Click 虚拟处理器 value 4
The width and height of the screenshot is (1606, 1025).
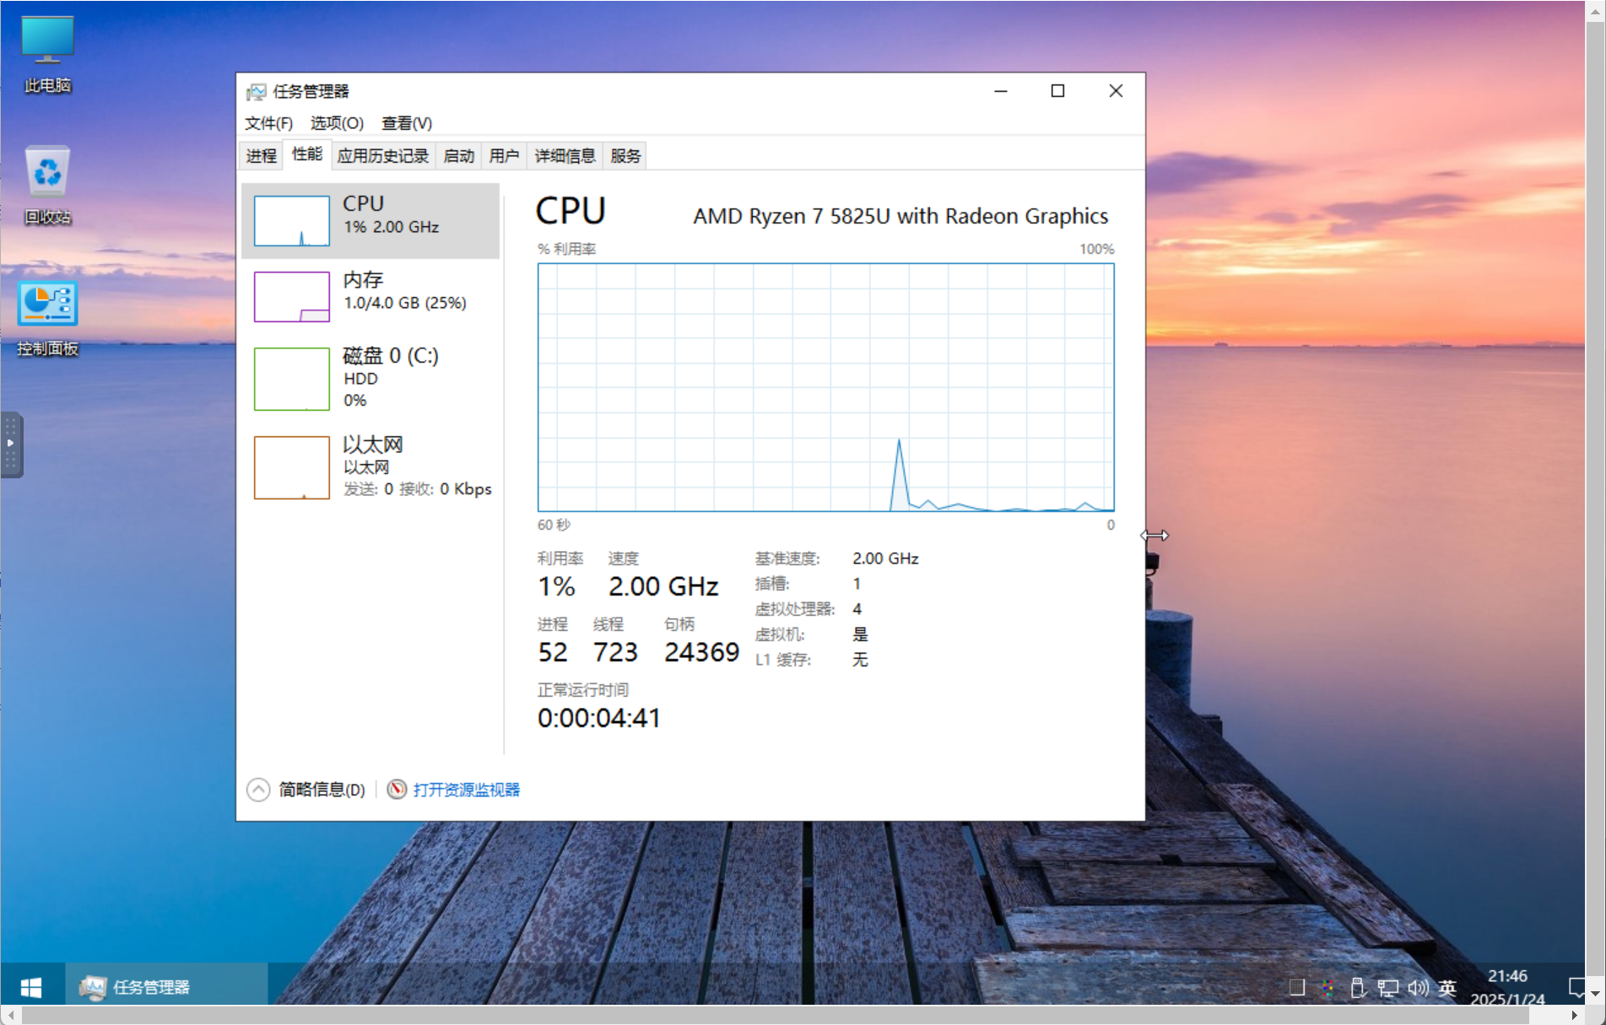point(857,609)
